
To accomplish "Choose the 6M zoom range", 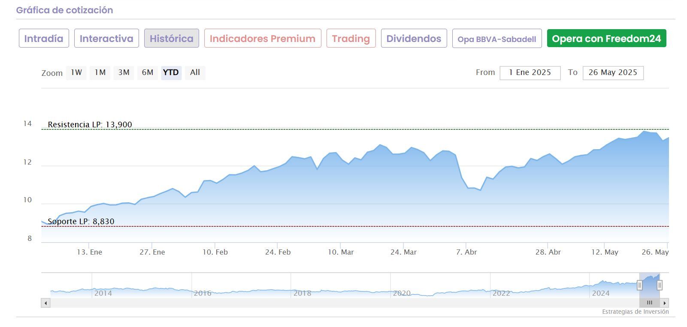I will [148, 72].
